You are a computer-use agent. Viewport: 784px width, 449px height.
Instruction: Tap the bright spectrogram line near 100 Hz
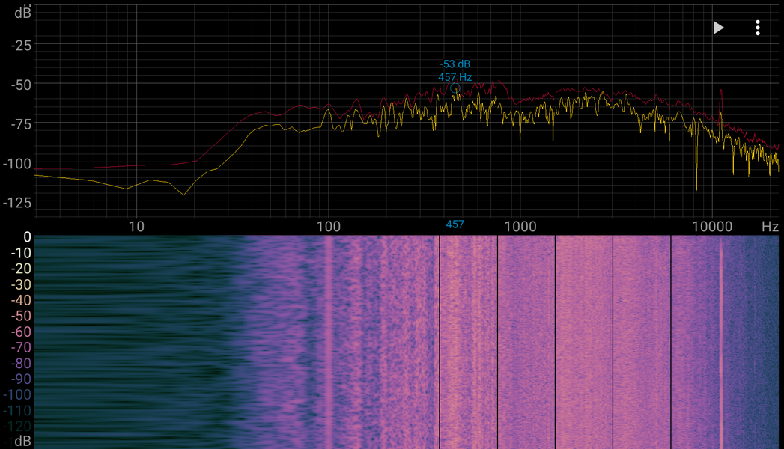(329, 342)
